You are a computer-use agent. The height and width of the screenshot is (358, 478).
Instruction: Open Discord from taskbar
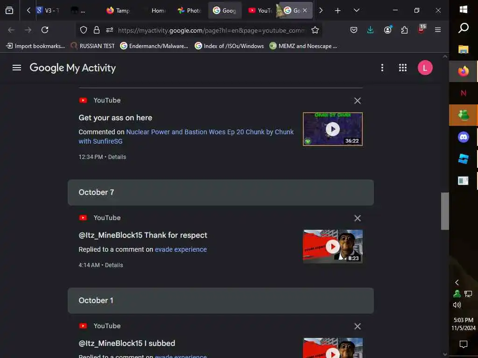[464, 137]
